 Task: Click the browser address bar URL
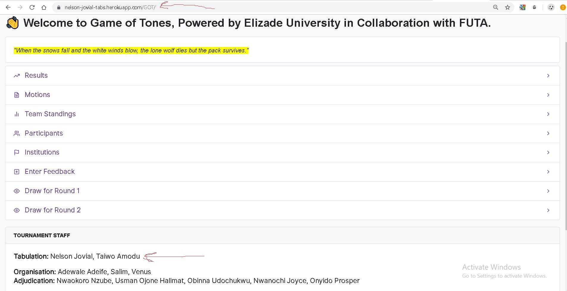(110, 7)
